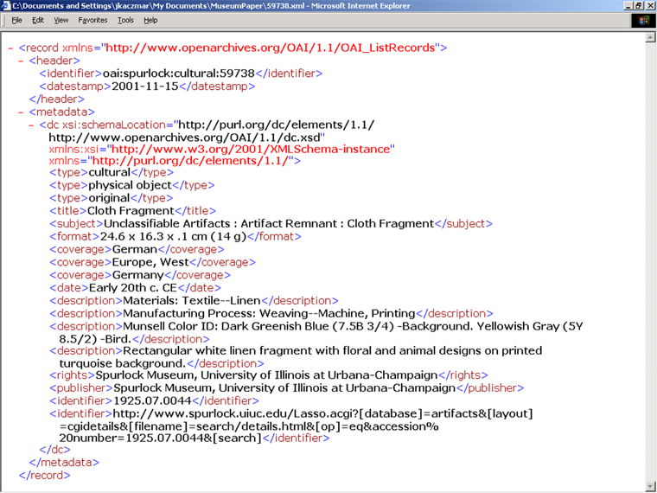Click the Windows logo throbber icon
657x493 pixels.
coord(643,21)
